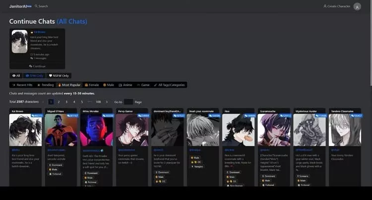This screenshot has height=200, width=372.
Task: Open creator link on Miguel O'Hara card
Action: pos(57,150)
